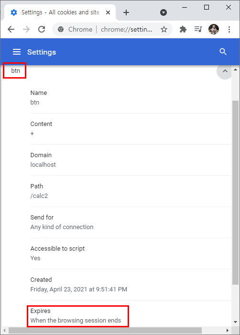Open the Extensions puzzle icon
The image size is (240, 335).
tap(183, 29)
